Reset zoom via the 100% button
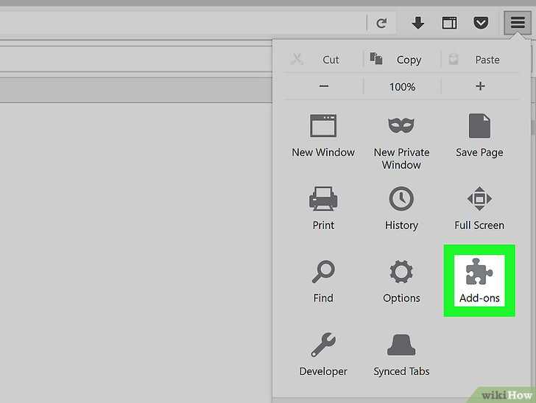 tap(402, 86)
